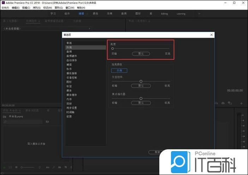
Task: Switch to the Editing workspace
Action: pyautogui.click(x=164, y=14)
